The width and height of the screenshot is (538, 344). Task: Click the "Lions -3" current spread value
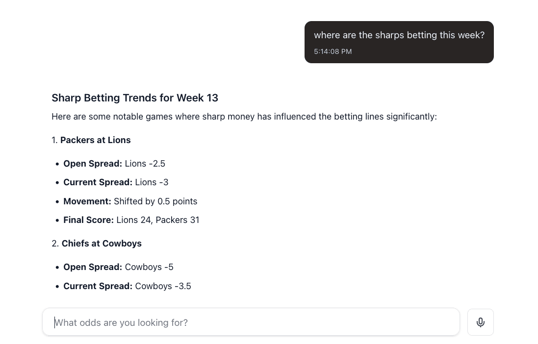[152, 182]
